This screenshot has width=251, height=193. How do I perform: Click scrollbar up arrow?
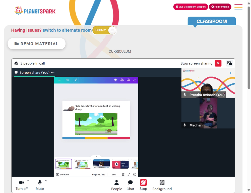[x=249, y=3]
